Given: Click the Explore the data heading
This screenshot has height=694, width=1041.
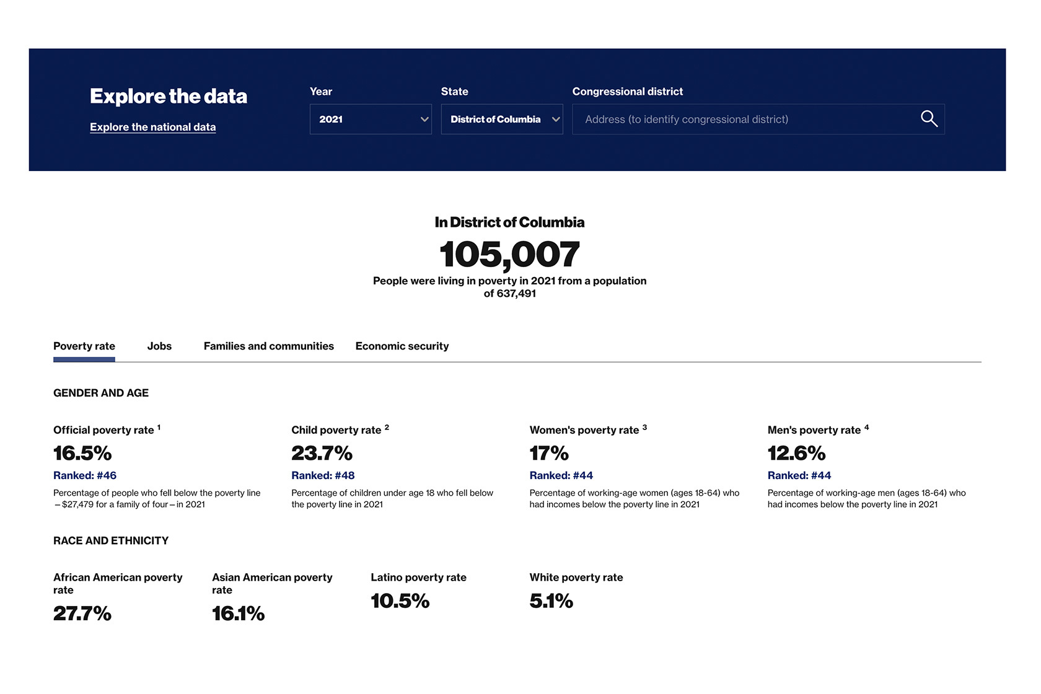Looking at the screenshot, I should [169, 96].
